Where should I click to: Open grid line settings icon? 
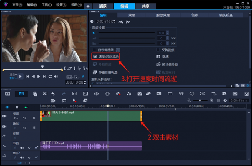[118, 50]
